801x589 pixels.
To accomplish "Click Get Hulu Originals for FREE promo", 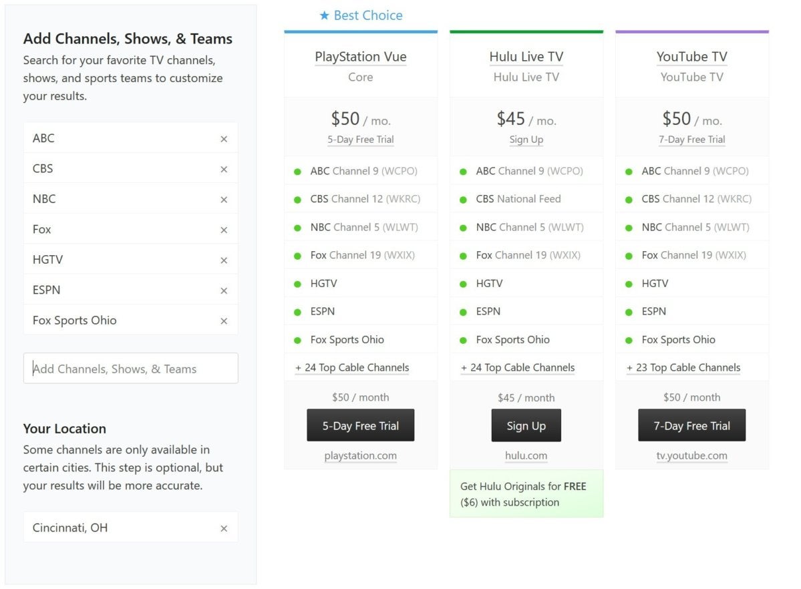I will (x=526, y=494).
